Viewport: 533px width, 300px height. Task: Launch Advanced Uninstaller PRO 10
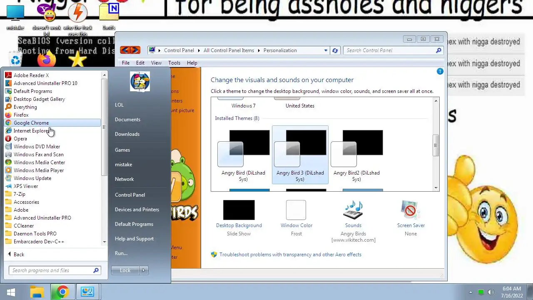coord(45,83)
